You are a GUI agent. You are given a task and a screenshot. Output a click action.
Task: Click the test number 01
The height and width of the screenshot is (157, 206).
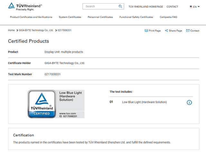(111, 102)
